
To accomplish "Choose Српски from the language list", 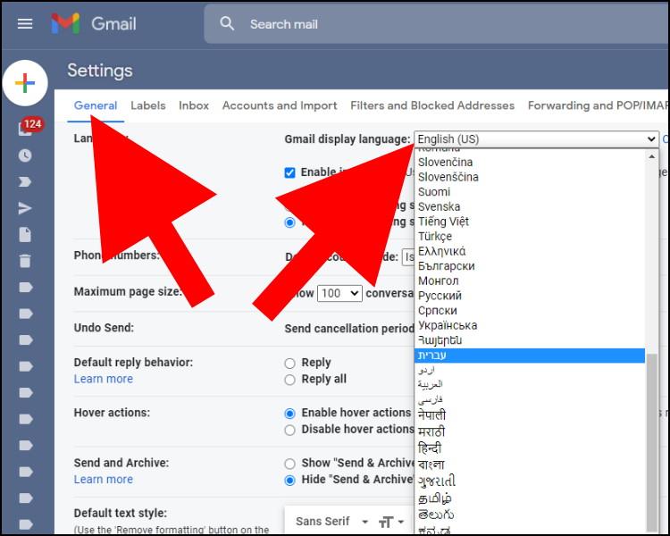I will 530,311.
